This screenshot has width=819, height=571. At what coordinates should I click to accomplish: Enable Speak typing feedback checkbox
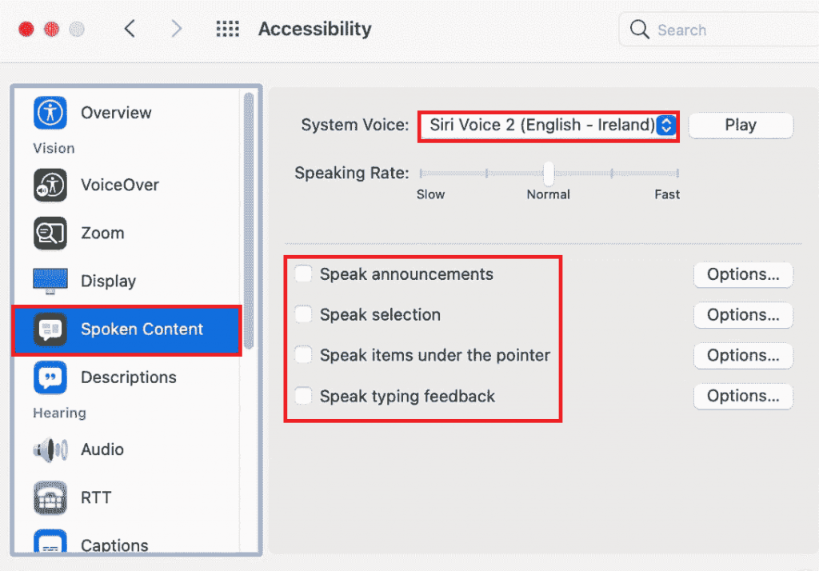pos(303,396)
